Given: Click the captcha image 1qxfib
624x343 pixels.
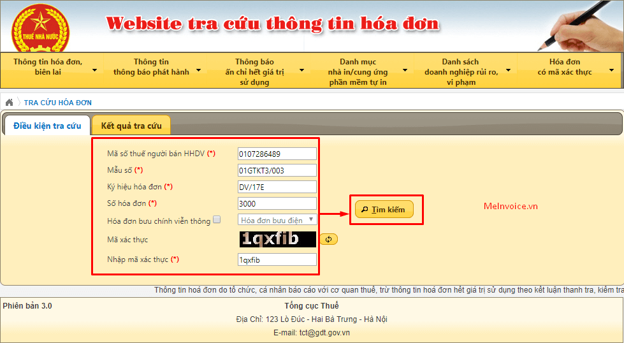Looking at the screenshot, I should 277,239.
